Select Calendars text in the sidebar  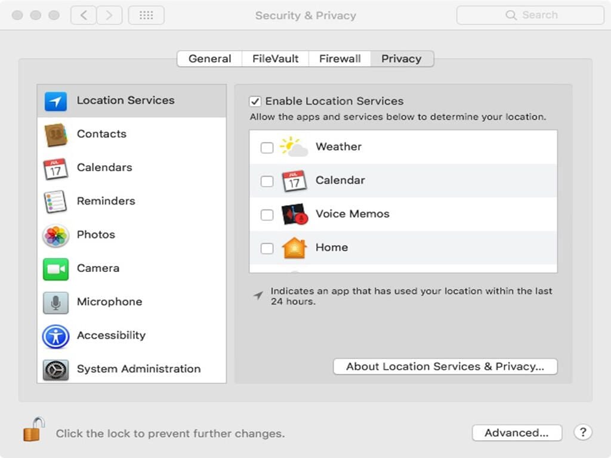(x=104, y=168)
